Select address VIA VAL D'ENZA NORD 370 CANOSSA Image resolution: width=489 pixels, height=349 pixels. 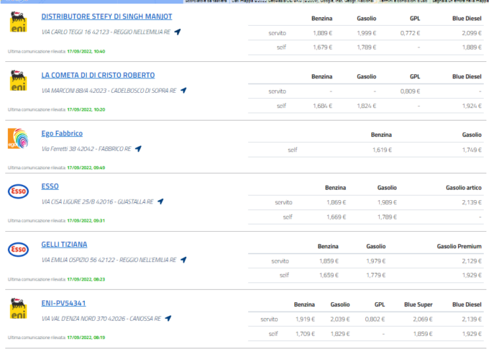[101, 318]
